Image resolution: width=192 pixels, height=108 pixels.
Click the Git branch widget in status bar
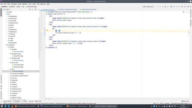tap(179, 103)
